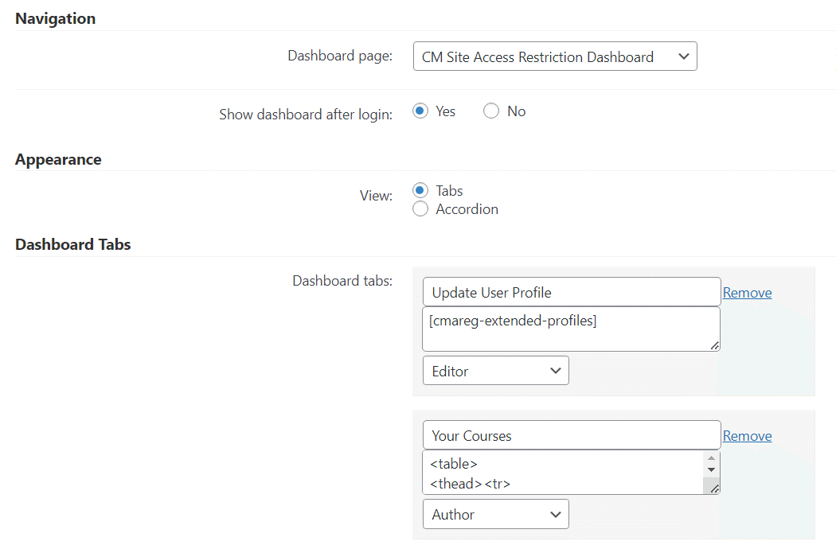The image size is (836, 549).
Task: Click the 'Dashboard page:' label
Action: (340, 56)
